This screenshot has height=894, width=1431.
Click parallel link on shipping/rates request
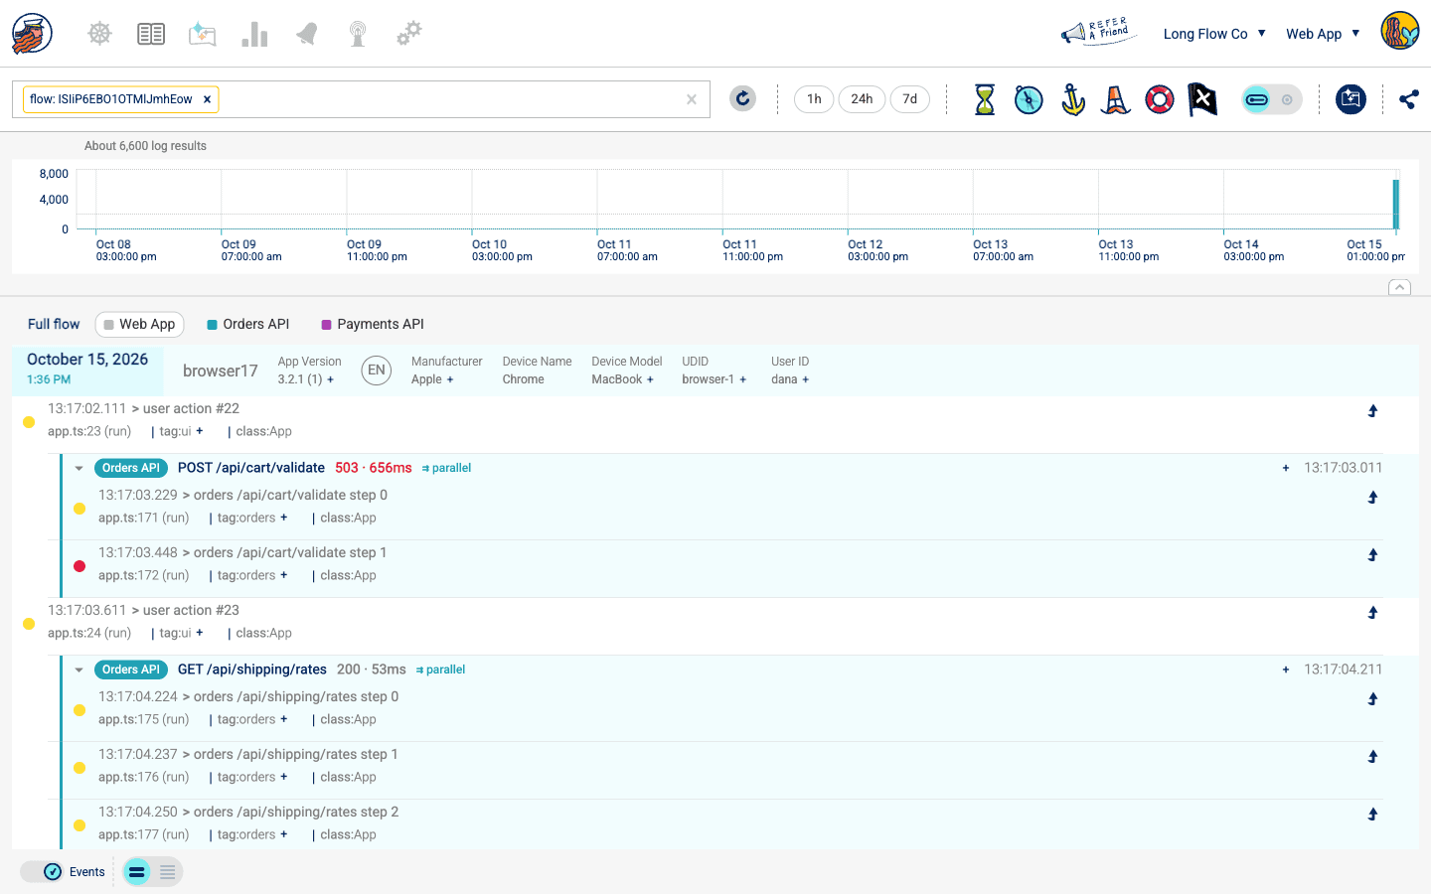click(440, 670)
